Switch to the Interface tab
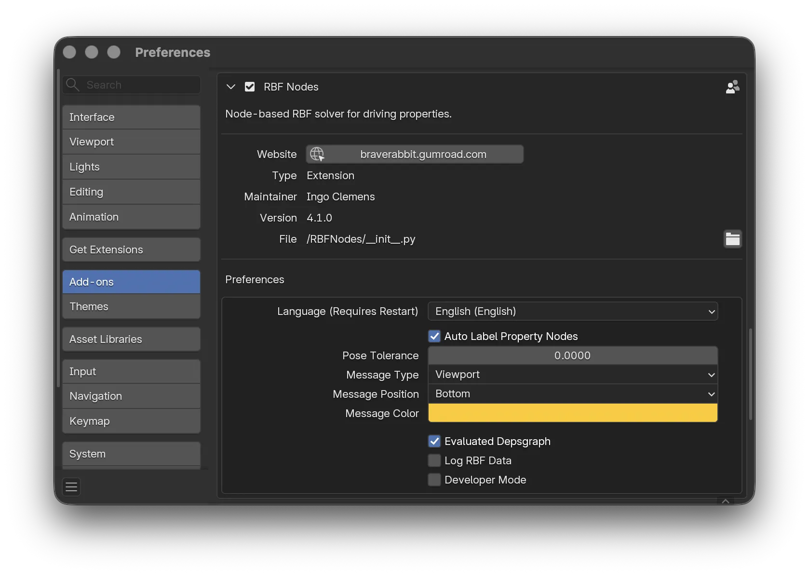Viewport: 809px width, 576px height. click(x=131, y=117)
